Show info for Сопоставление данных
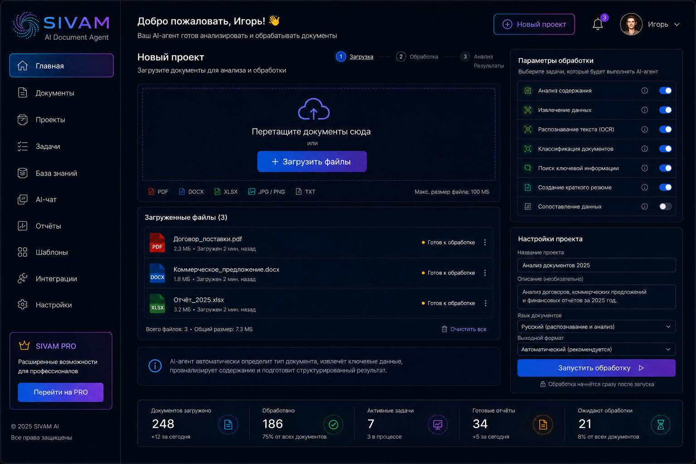The image size is (696, 464). (x=644, y=207)
